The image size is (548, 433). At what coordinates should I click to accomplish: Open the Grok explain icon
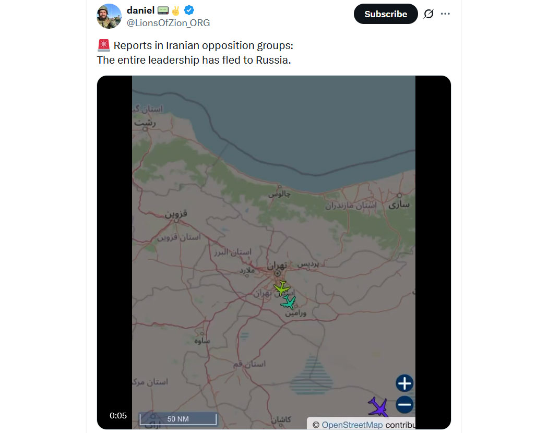pyautogui.click(x=429, y=14)
